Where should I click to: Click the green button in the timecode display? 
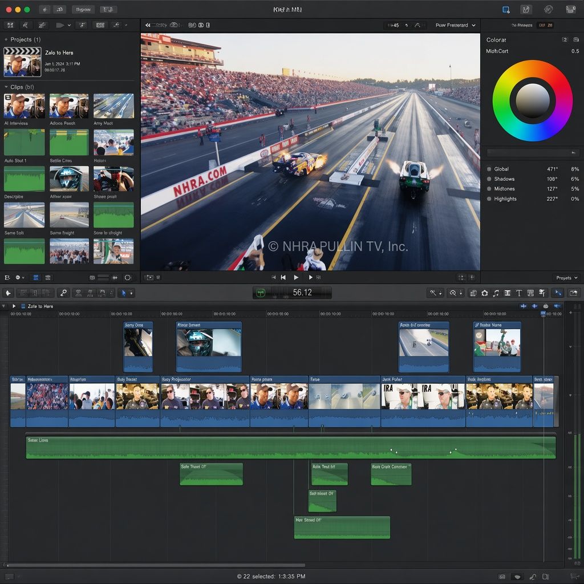261,293
